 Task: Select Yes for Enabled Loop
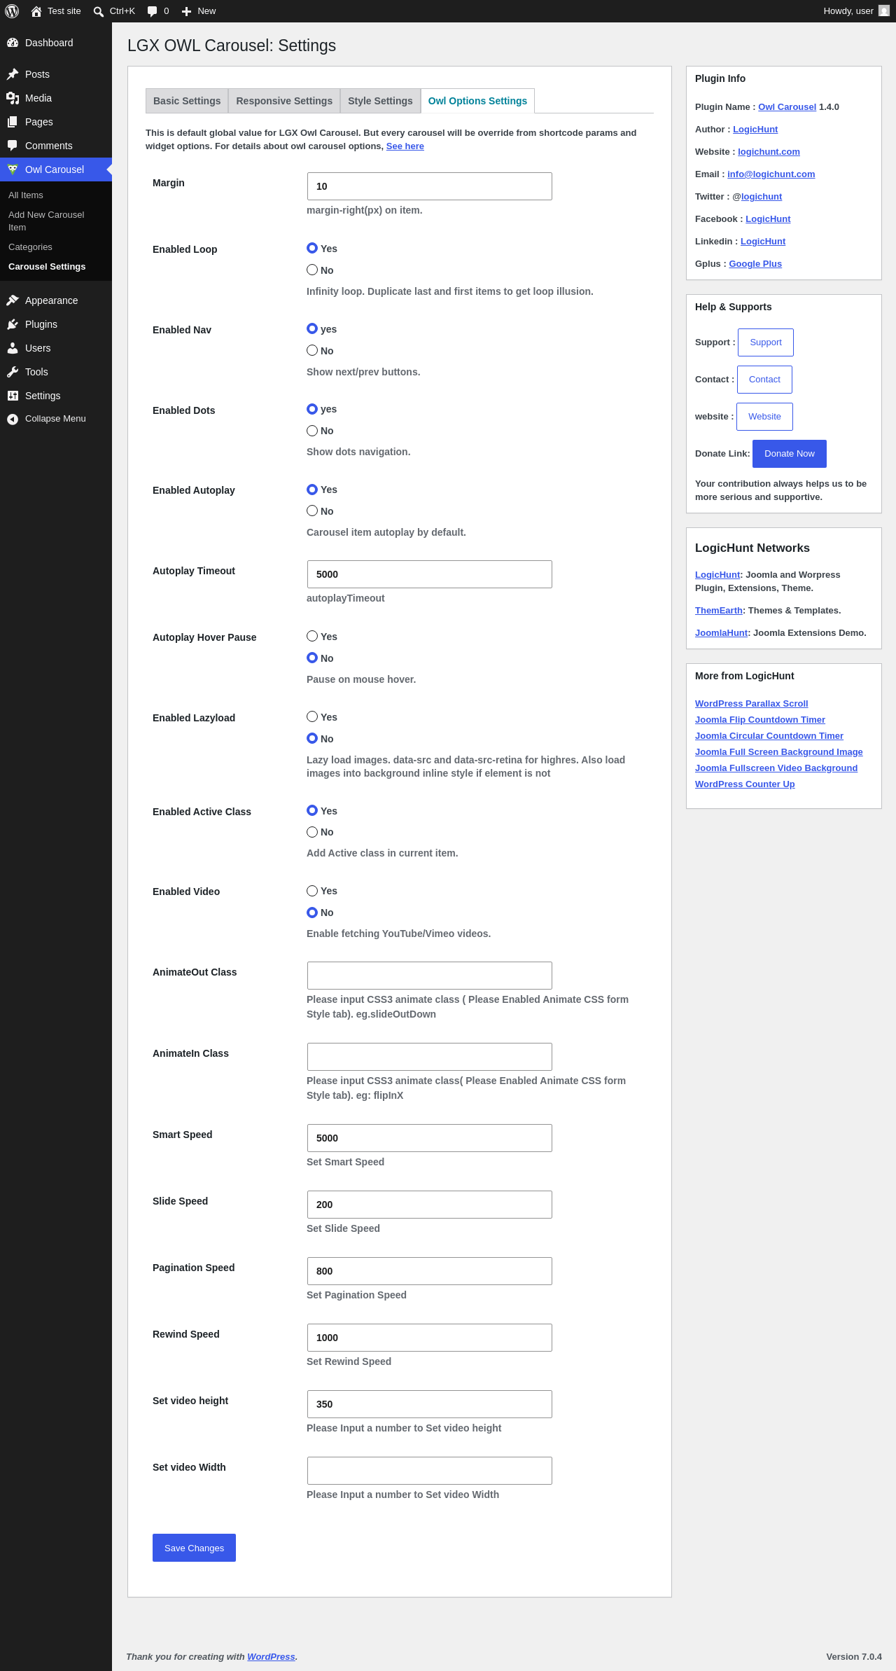[312, 248]
